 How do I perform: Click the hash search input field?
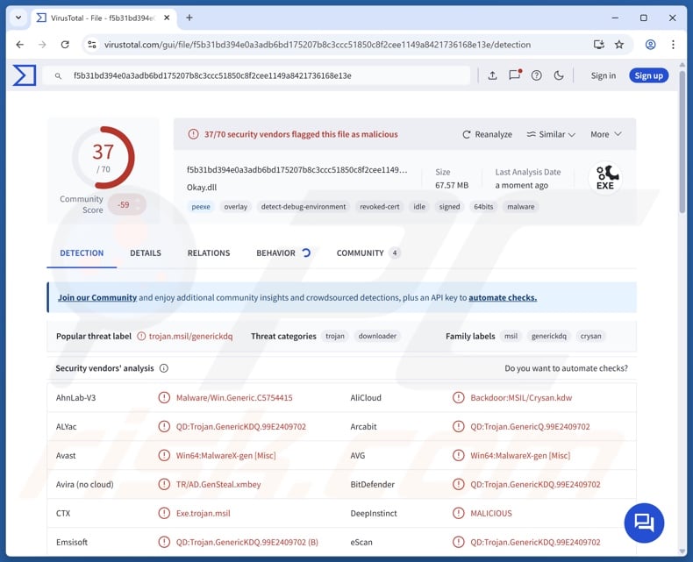click(x=263, y=75)
